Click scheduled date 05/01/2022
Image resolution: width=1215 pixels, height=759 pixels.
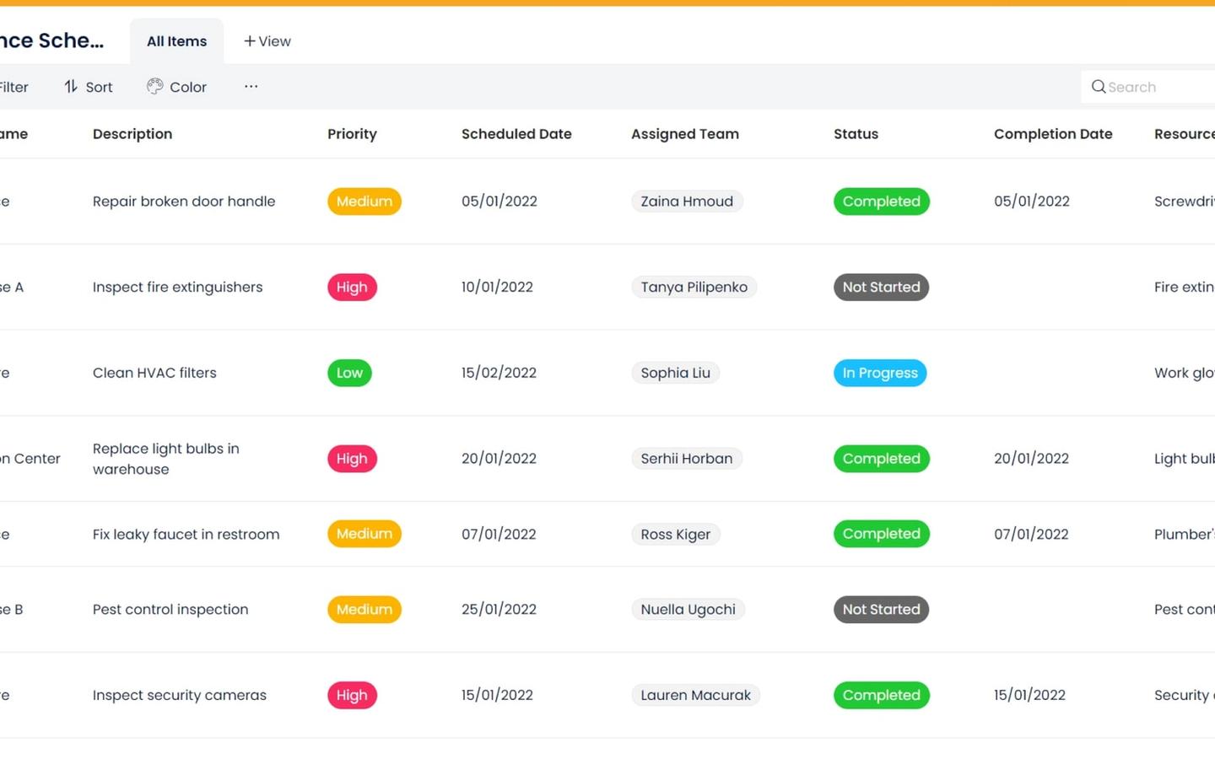click(499, 202)
